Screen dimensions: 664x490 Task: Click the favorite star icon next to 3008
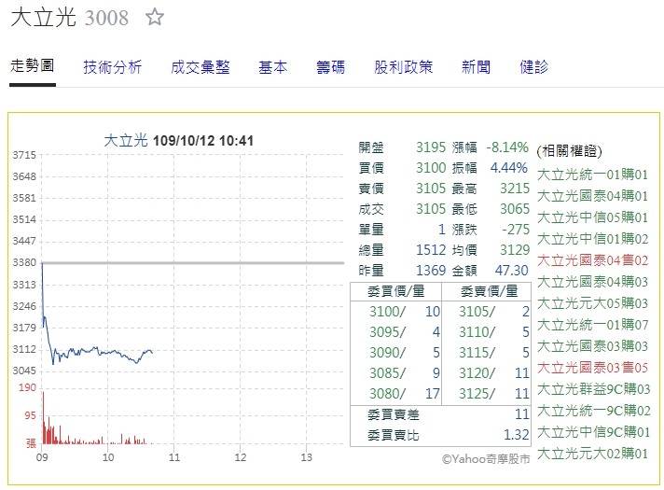coord(155,18)
